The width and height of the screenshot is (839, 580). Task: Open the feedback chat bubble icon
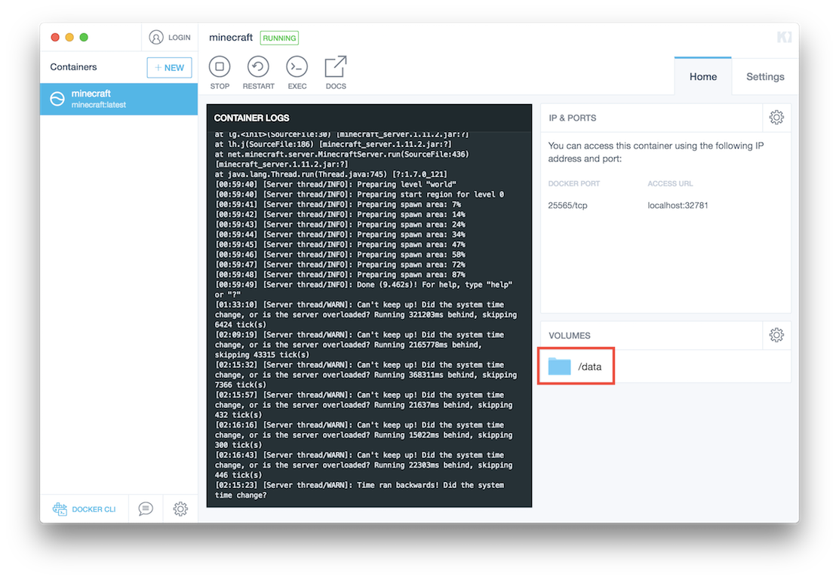[146, 509]
